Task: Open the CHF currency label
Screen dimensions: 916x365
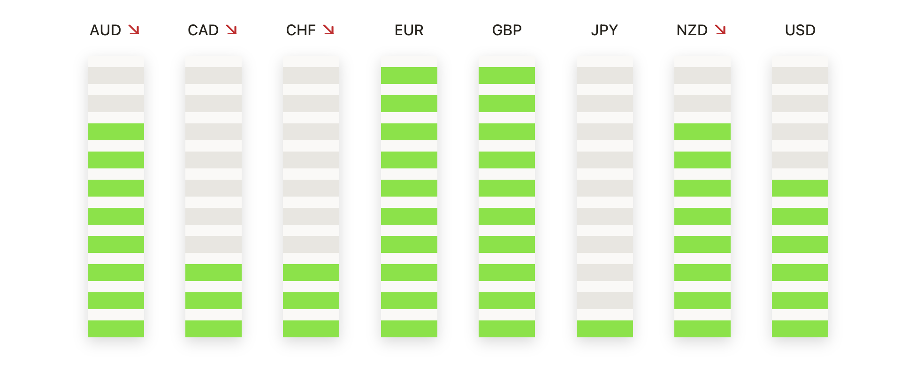Action: 301,30
